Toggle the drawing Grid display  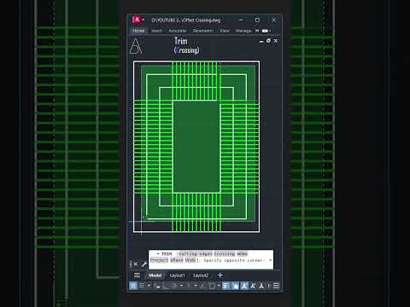[133, 286]
